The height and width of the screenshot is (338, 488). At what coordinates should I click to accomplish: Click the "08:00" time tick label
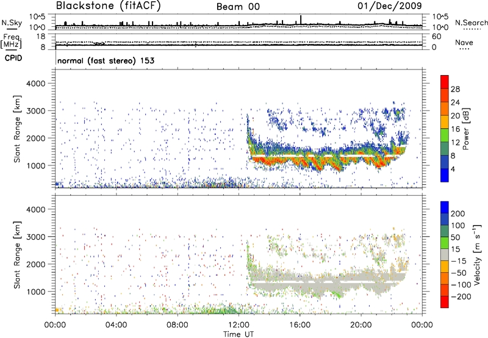pos(178,325)
